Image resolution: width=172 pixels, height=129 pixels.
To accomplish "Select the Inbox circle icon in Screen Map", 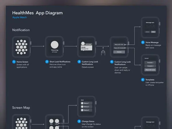I will tap(57, 121).
